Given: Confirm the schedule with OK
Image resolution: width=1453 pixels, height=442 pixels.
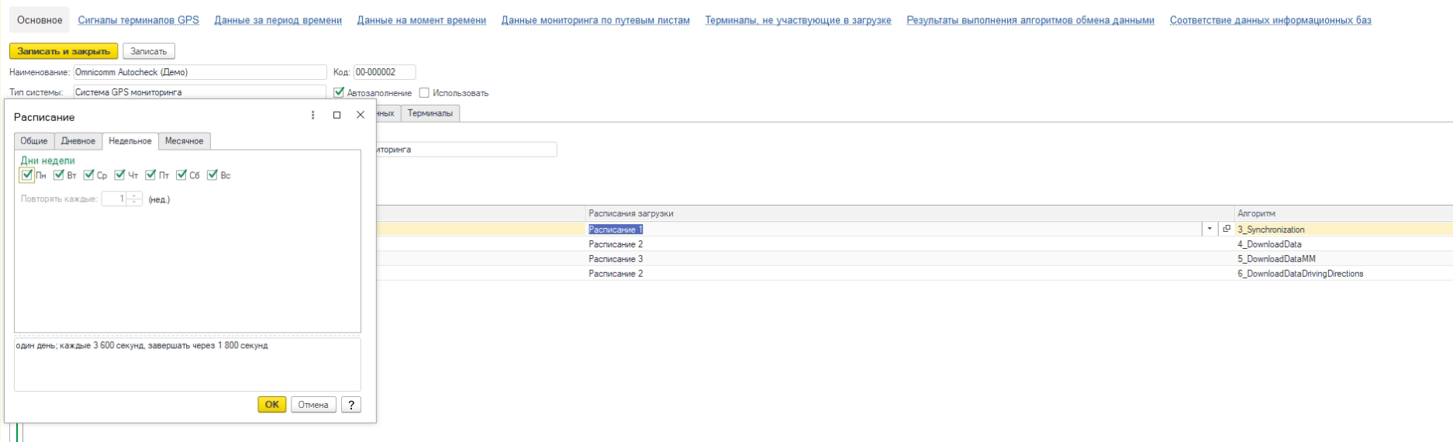Looking at the screenshot, I should pyautogui.click(x=272, y=405).
